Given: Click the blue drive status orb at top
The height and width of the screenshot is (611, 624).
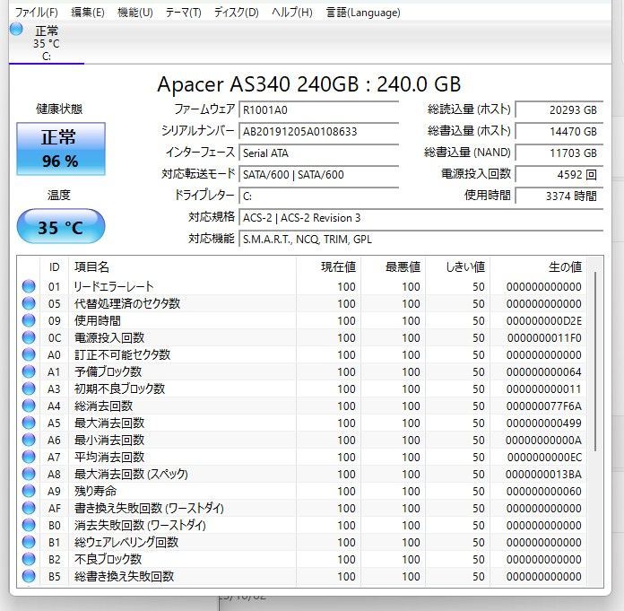Looking at the screenshot, I should click(16, 29).
